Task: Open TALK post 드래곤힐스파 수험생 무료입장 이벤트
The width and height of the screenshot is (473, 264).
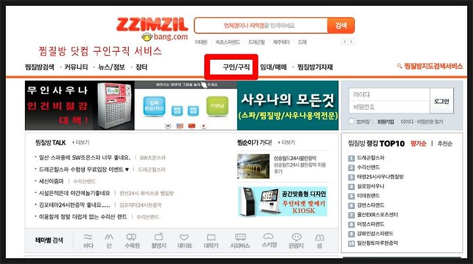Action: 84,169
